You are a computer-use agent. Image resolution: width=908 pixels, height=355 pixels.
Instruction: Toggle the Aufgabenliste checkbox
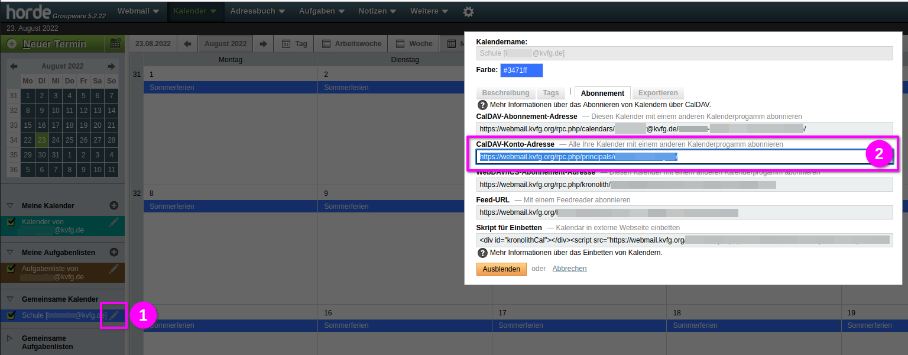(x=11, y=269)
